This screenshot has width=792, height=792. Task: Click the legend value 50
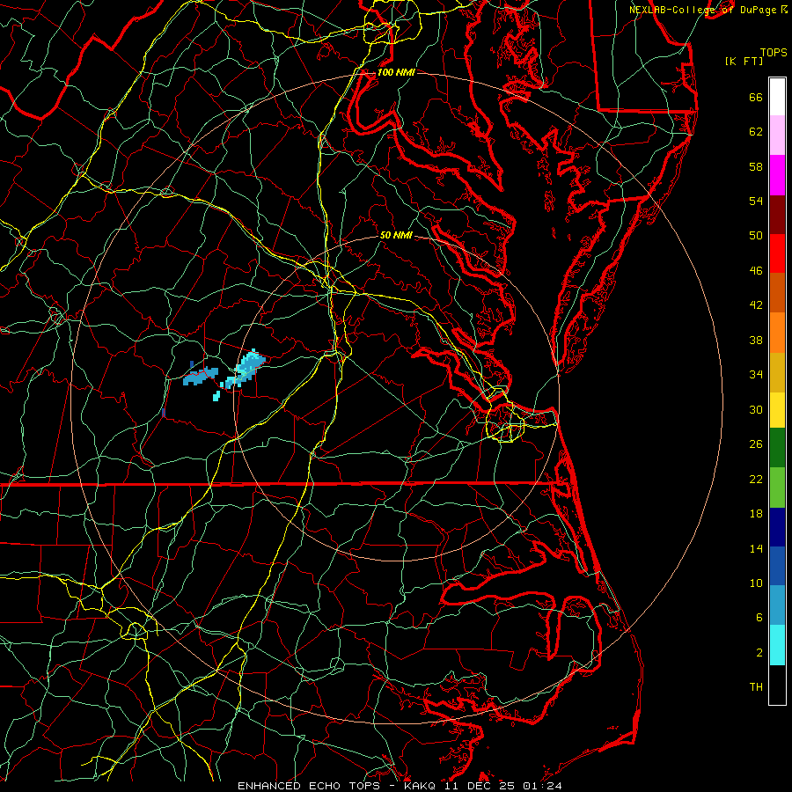coord(756,236)
